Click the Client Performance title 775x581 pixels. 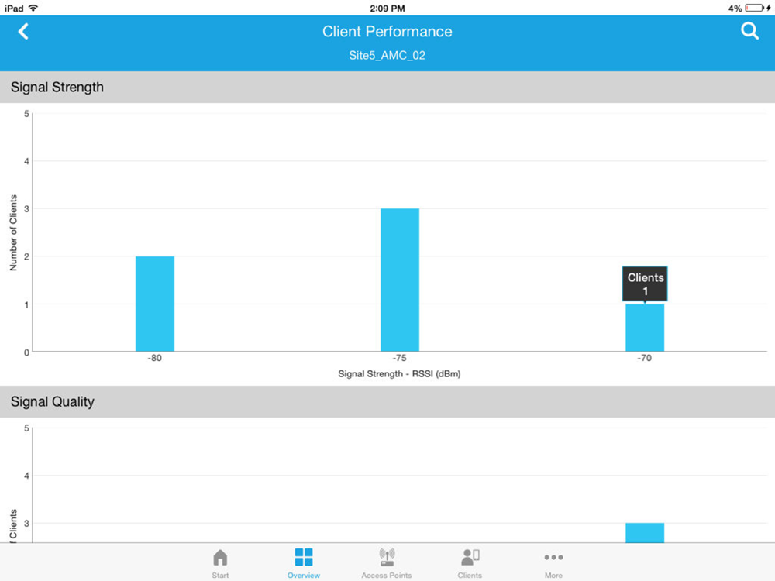point(387,32)
